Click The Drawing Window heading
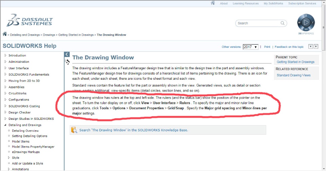Image resolution: width=326 pixels, height=171 pixels. [103, 58]
